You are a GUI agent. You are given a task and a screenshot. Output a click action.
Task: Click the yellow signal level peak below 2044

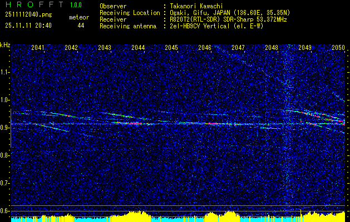click(140, 216)
